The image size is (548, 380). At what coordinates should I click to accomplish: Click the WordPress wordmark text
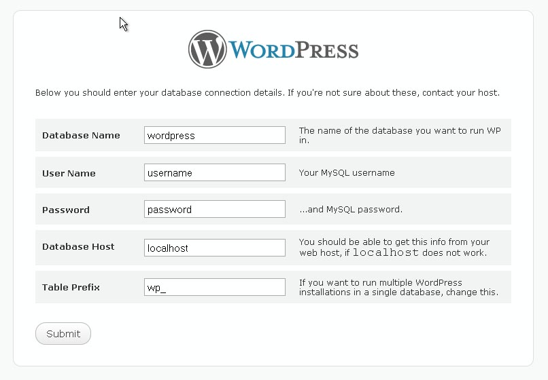294,50
